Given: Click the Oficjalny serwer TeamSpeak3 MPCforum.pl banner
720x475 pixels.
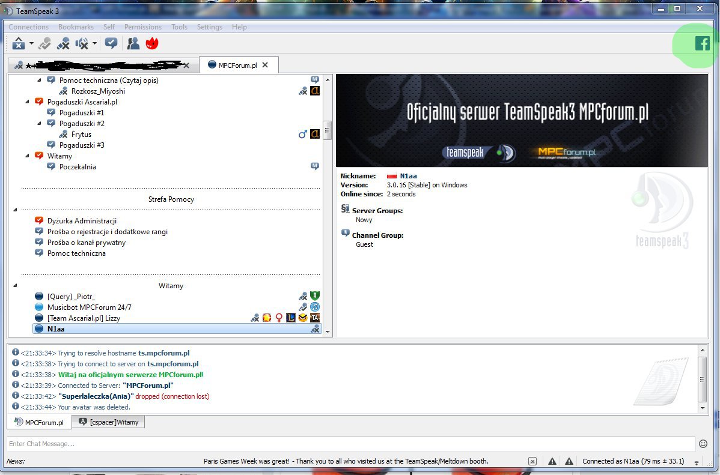Looking at the screenshot, I should pos(522,120).
